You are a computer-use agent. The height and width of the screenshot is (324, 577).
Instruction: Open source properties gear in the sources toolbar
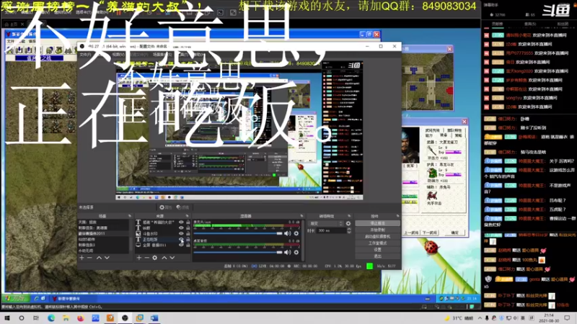coord(154,258)
